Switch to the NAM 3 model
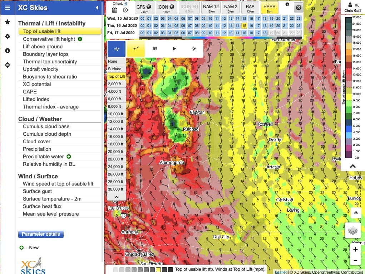 pos(231,8)
